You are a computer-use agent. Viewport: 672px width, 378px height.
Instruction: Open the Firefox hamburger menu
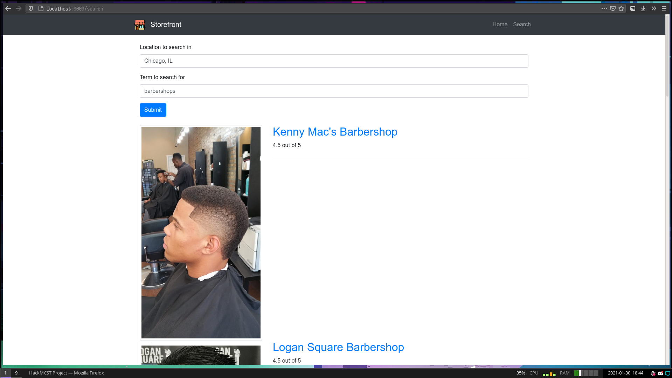click(664, 8)
